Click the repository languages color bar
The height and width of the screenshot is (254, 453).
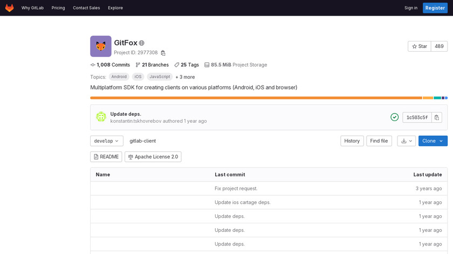256,98
